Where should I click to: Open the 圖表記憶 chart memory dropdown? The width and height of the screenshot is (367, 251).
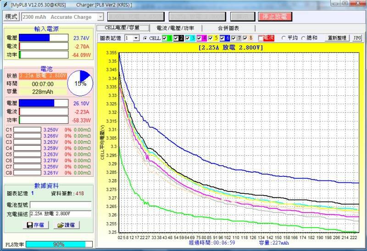tap(136, 38)
